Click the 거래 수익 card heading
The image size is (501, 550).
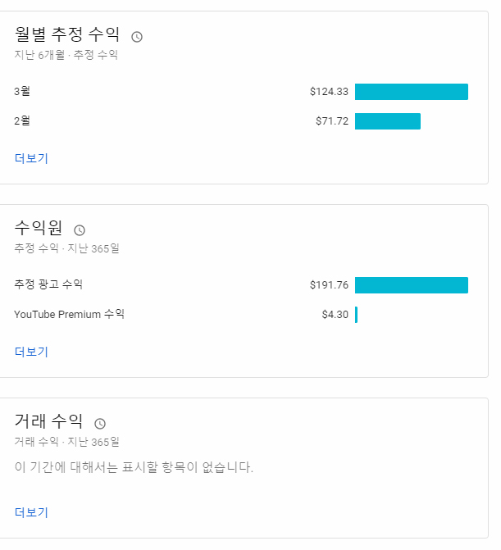[x=49, y=421]
